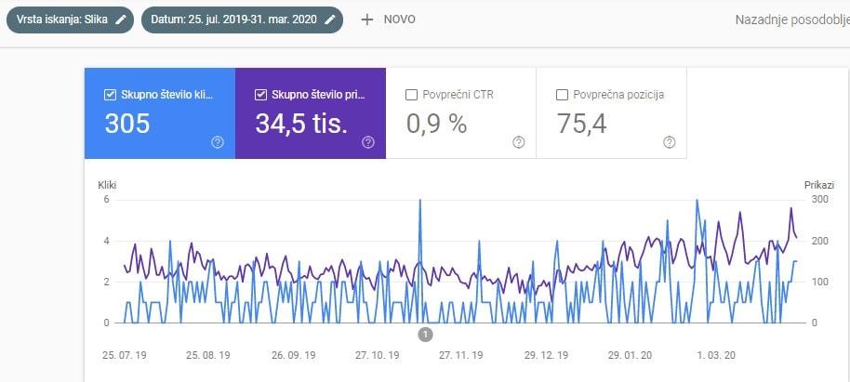Viewport: 850px width, 382px height.
Task: Click the Prikazi axis label
Action: (819, 185)
